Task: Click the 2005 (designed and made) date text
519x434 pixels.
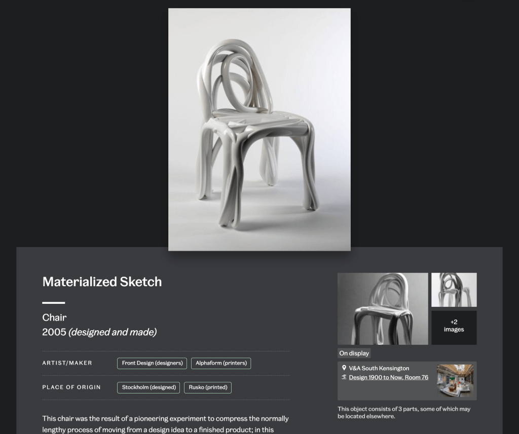Action: [99, 332]
